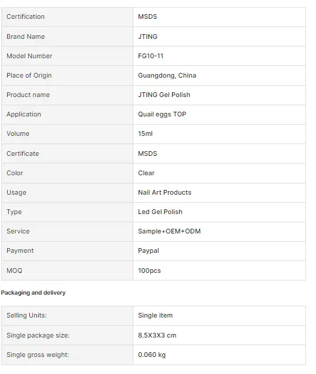
Task: Select the Single item selling units value
Action: (156, 315)
